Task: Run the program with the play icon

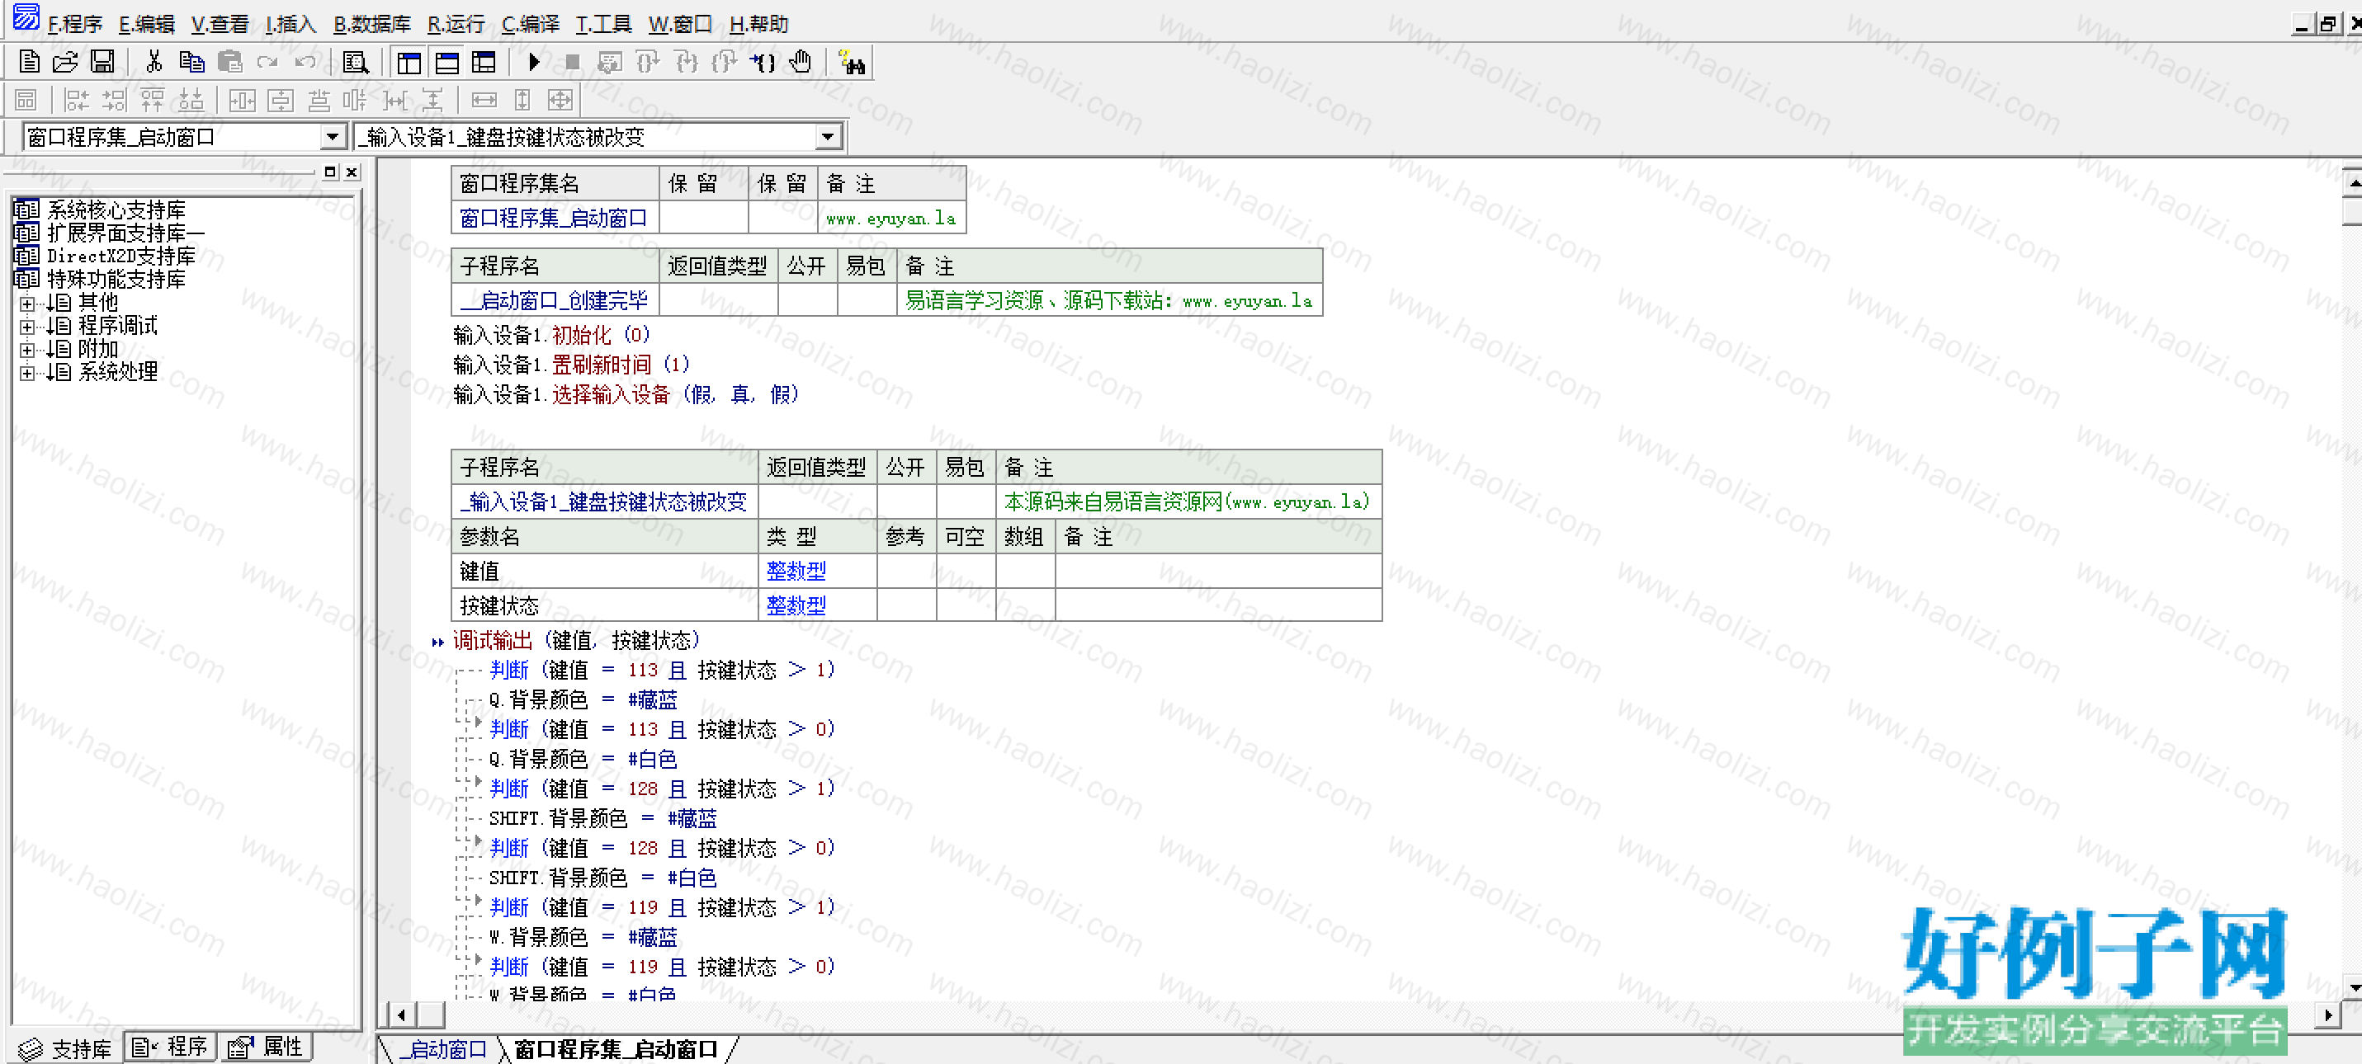Action: tap(534, 63)
